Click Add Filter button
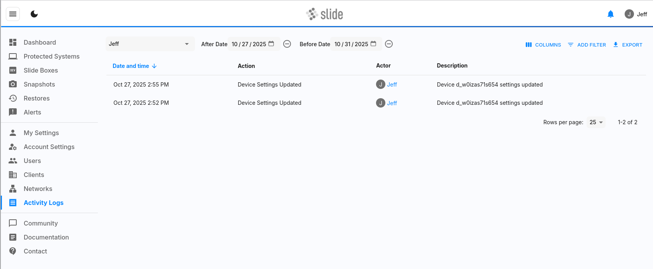 pos(587,45)
